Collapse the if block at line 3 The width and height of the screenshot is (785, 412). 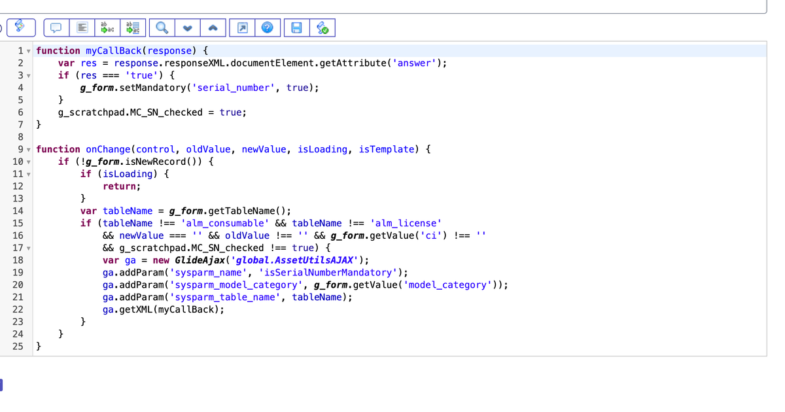pyautogui.click(x=30, y=76)
